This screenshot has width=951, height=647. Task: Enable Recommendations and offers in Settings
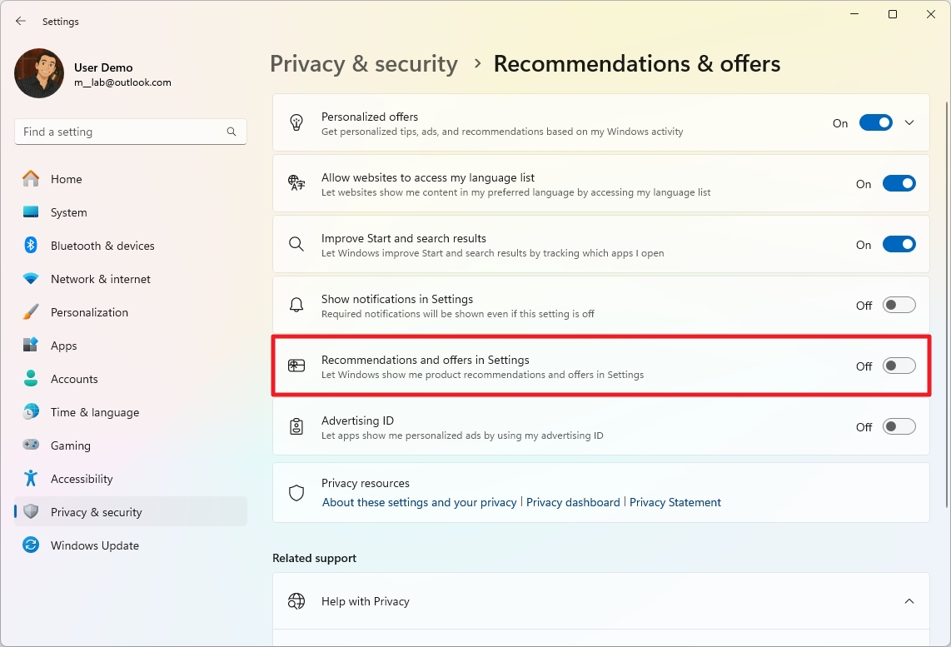point(899,366)
